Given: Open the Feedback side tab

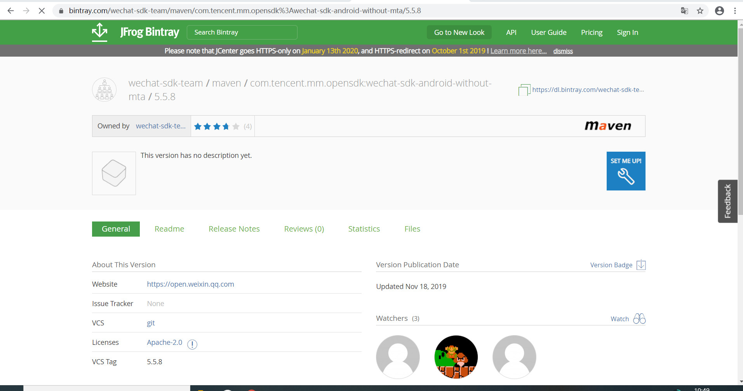Looking at the screenshot, I should (727, 201).
